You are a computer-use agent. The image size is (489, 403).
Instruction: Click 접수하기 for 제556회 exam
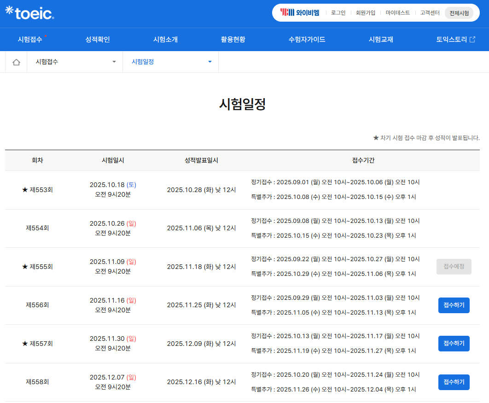pos(454,305)
